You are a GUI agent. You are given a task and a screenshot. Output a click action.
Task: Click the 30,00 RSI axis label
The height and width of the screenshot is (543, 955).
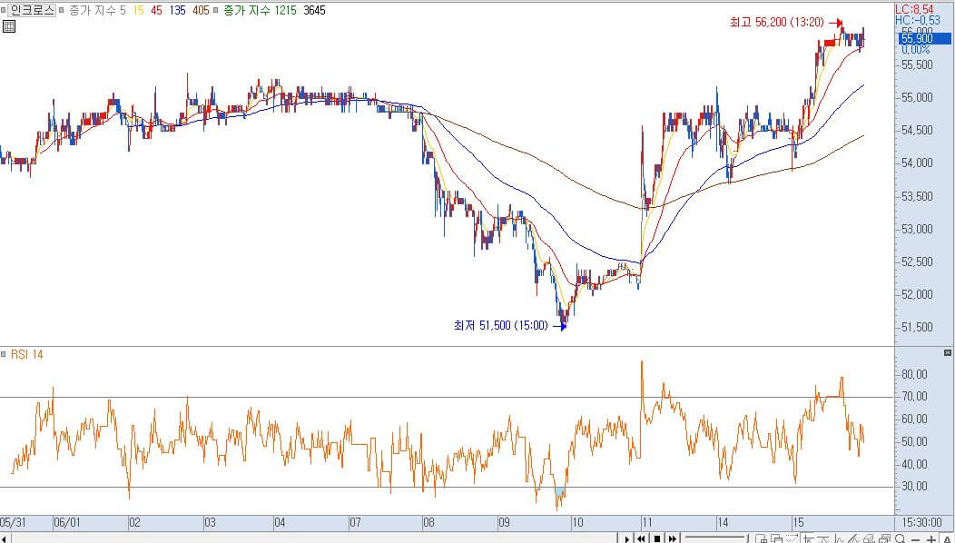[914, 487]
